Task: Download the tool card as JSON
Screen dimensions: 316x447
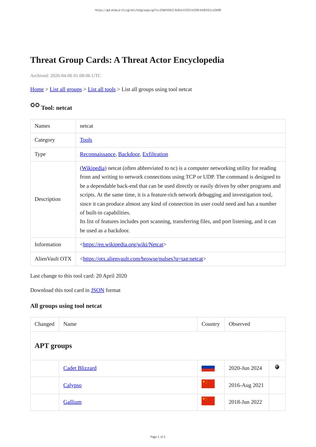Action: [97, 290]
